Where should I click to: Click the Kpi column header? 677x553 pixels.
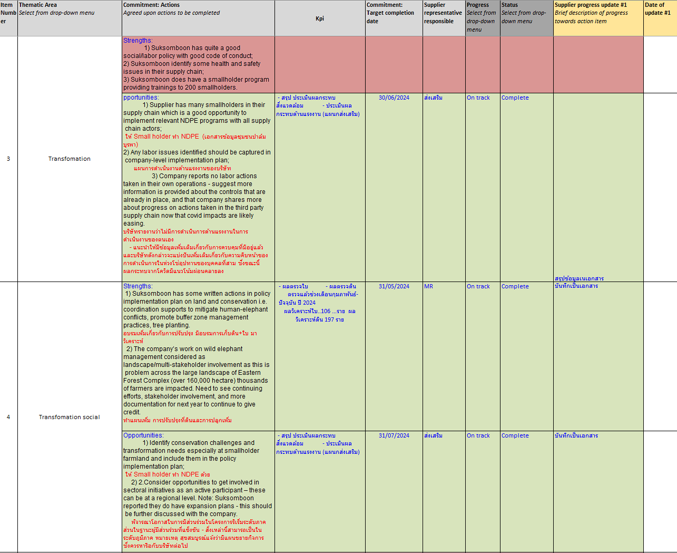click(319, 18)
